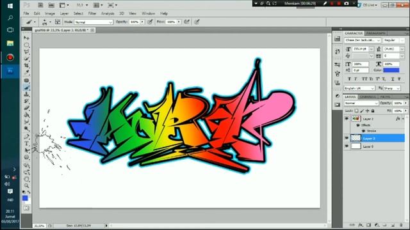Select Layer 0 thumbnail

pyautogui.click(x=356, y=146)
